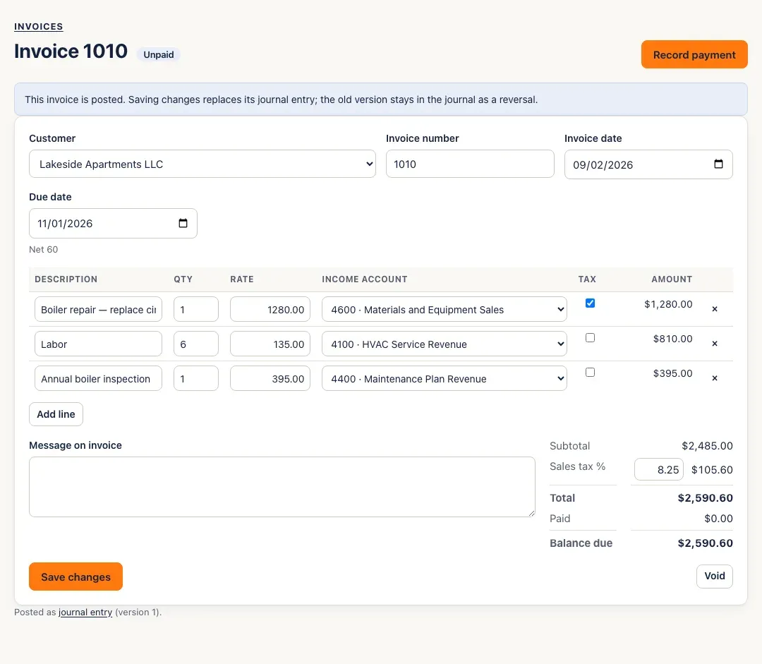
Task: Click the Due date field
Action: pos(113,223)
